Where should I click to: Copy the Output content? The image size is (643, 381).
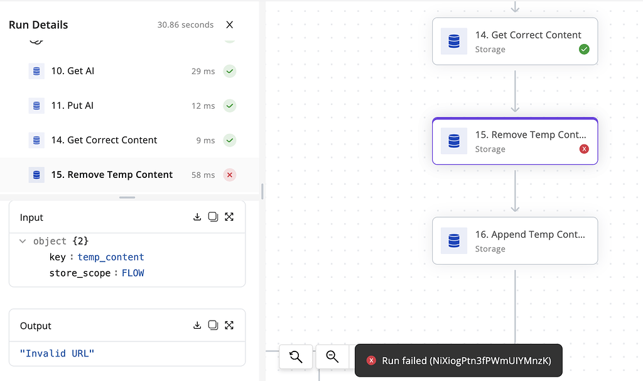(213, 325)
